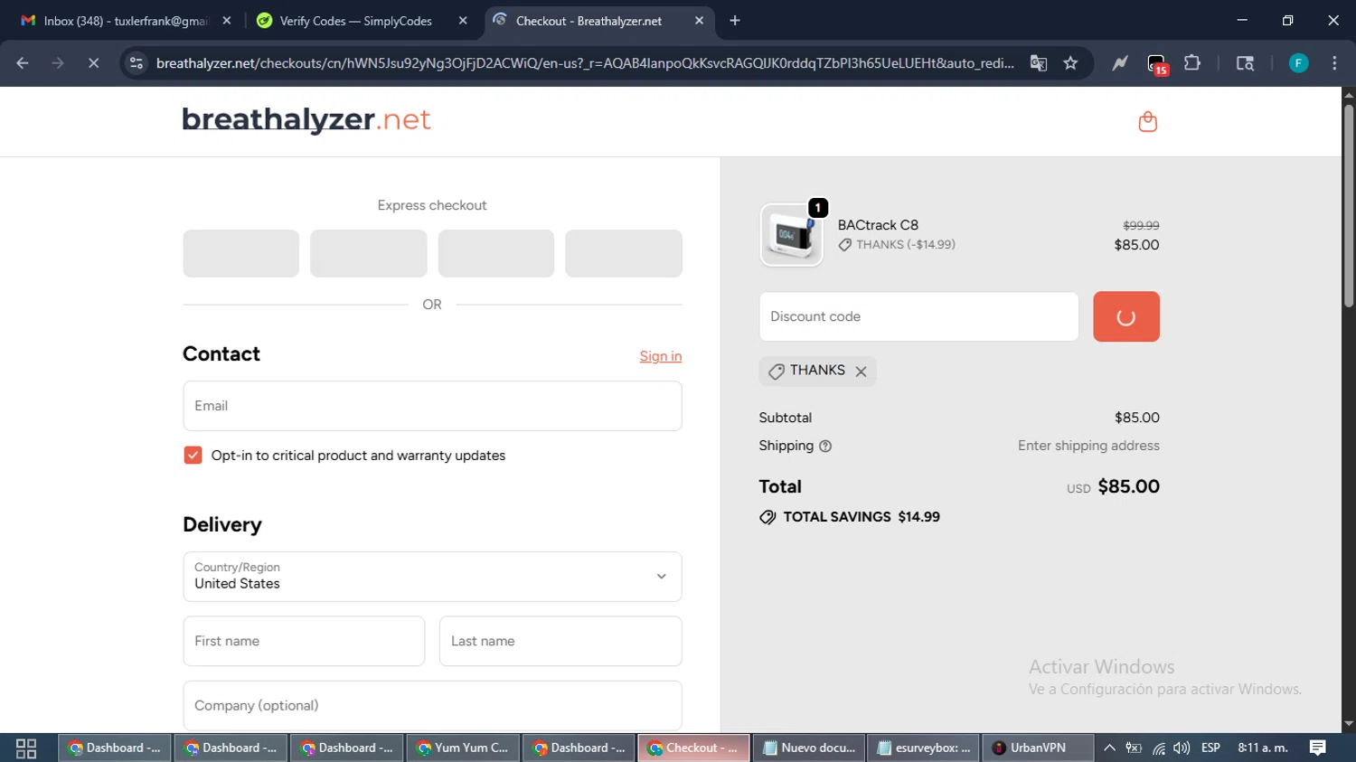Open the Extensions puzzle icon
The height and width of the screenshot is (762, 1356).
(1192, 63)
